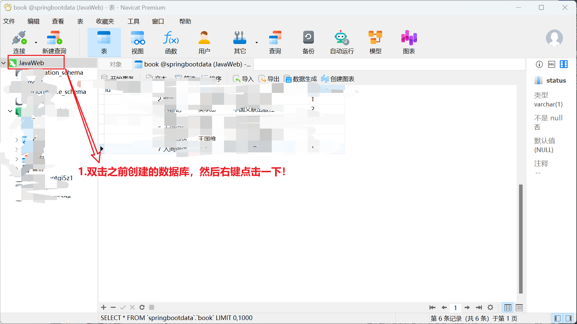Viewport: 577px width, 324px height.
Task: Open the 工具 menu
Action: (x=134, y=21)
